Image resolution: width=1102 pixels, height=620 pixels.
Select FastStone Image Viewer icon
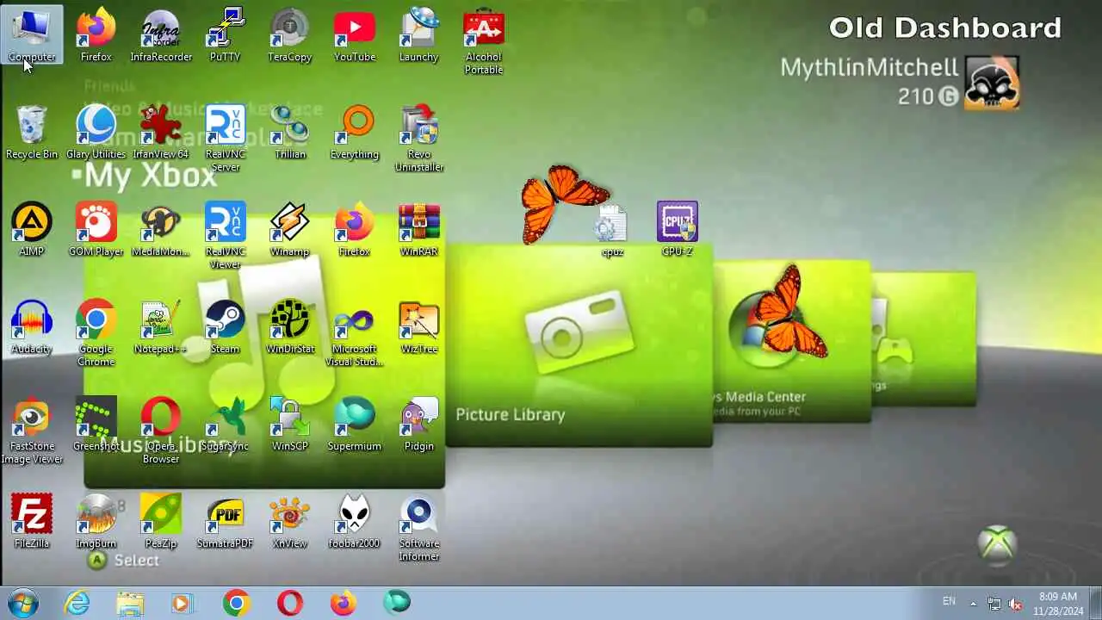[32, 431]
